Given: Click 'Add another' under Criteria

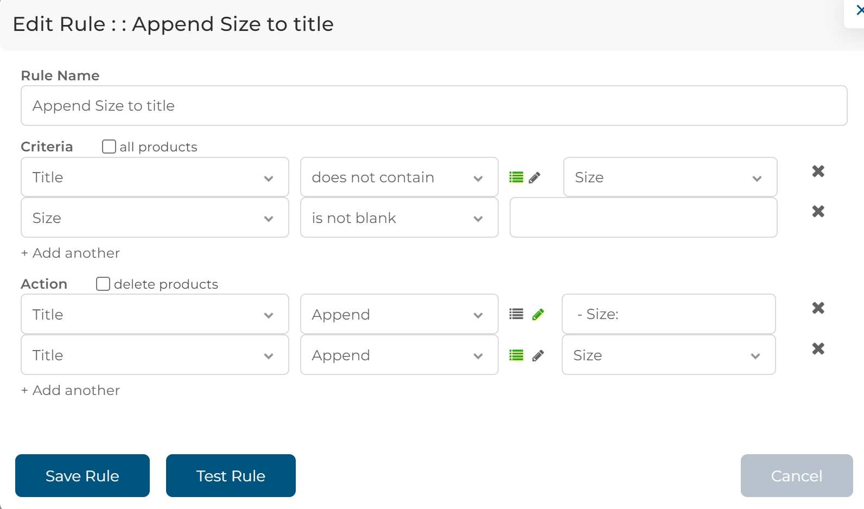Looking at the screenshot, I should 71,253.
